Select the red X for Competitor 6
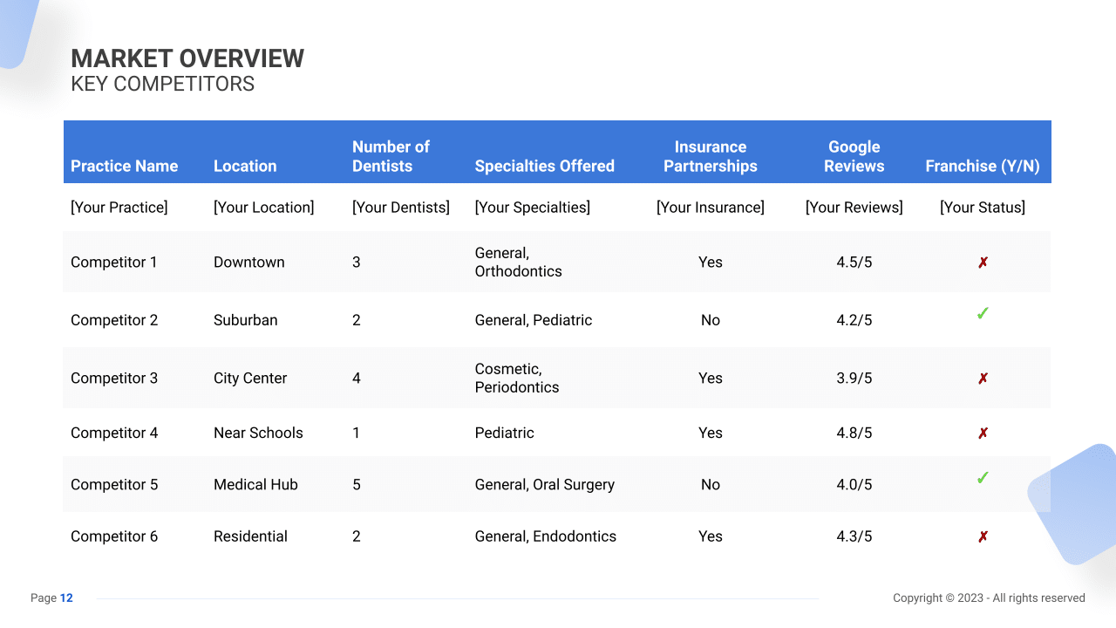The image size is (1116, 628). [x=983, y=536]
